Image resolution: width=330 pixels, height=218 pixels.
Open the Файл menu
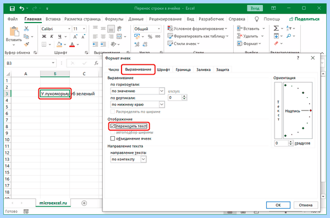click(13, 19)
